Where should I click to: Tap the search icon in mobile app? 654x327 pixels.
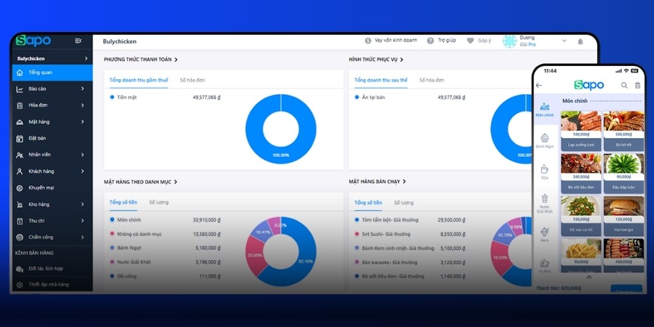coord(624,85)
